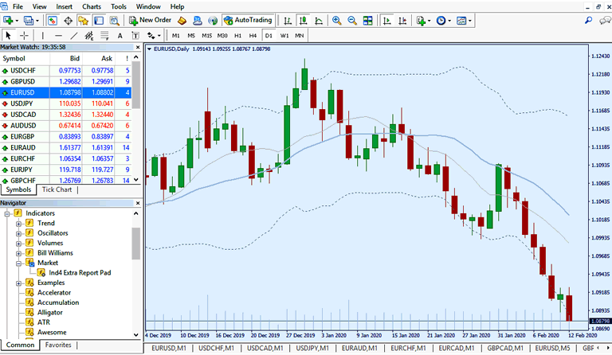Open the File menu
The width and height of the screenshot is (612, 355).
(x=18, y=6)
